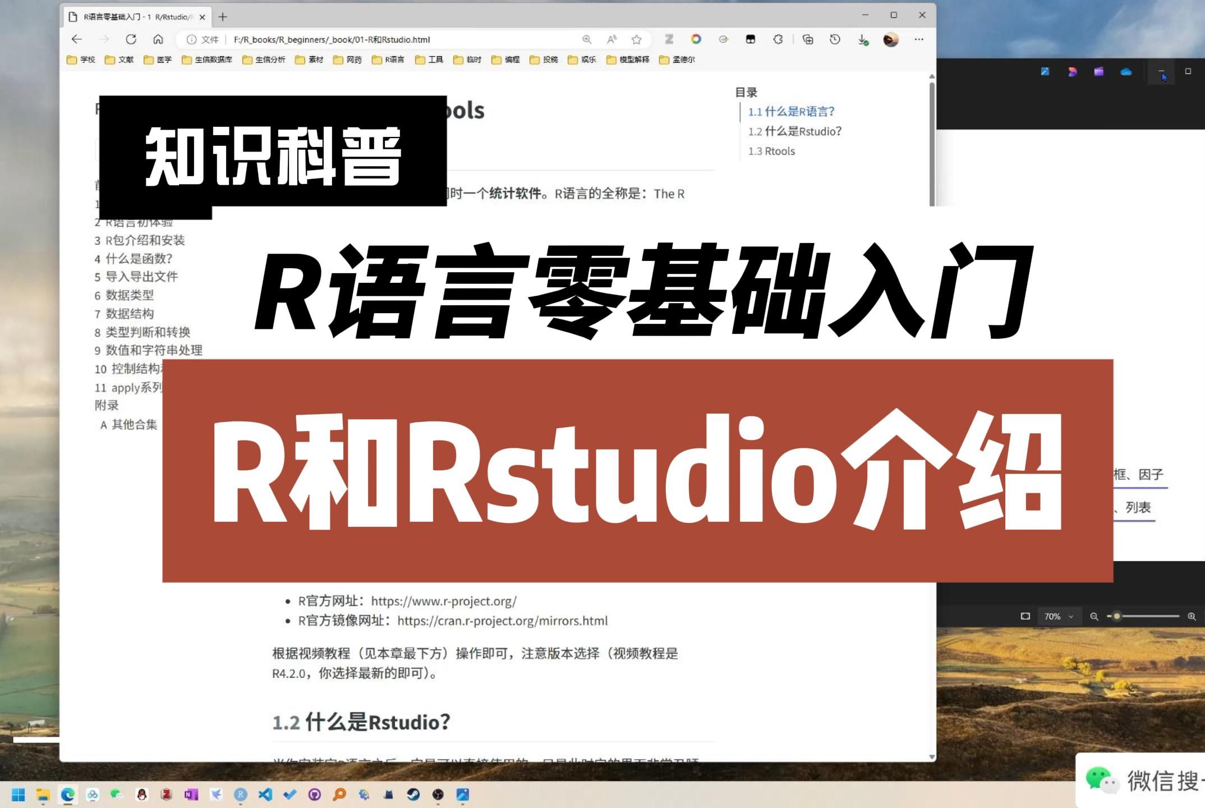Jump to 1.2 什么是Rstudio? in contents

(794, 131)
